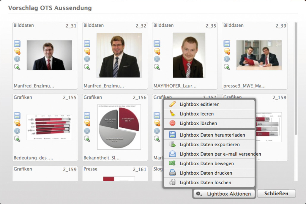Image resolution: width=306 pixels, height=204 pixels.
Task: Click info icon on Grafiken card 2_157
Action: click(157, 131)
